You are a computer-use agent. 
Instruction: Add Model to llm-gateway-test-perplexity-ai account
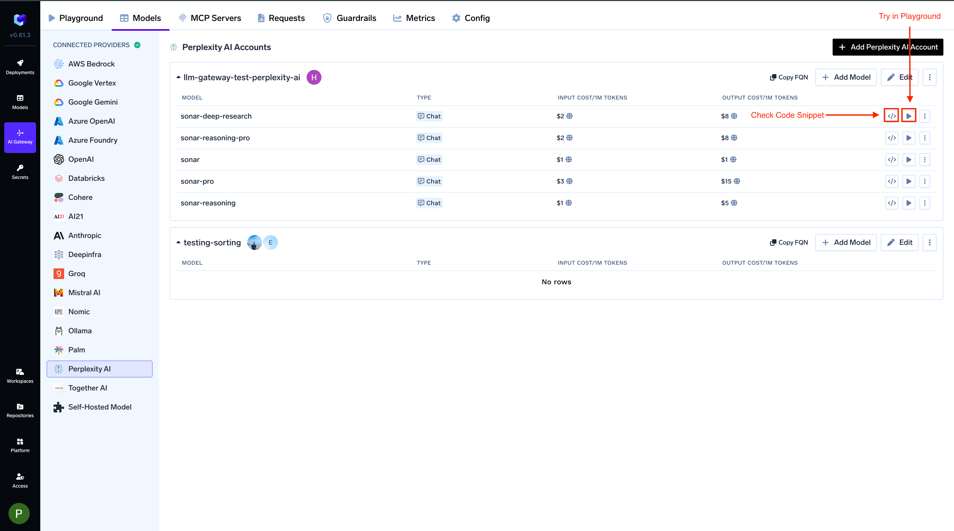(x=846, y=77)
